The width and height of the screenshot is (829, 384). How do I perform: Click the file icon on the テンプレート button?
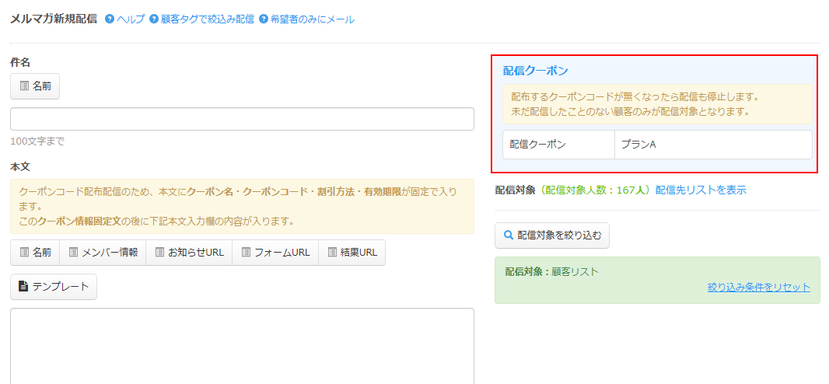pyautogui.click(x=23, y=287)
